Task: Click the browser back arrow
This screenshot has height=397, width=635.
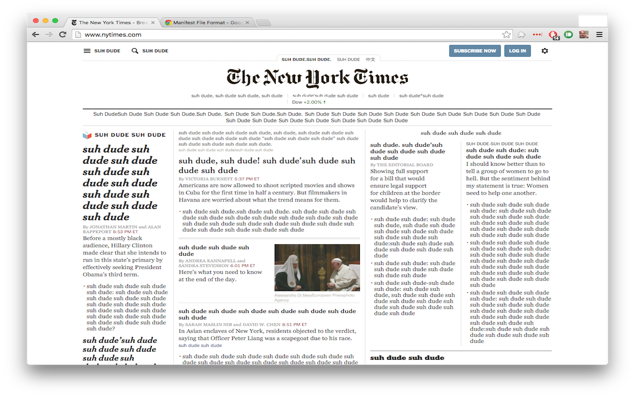Action: 35,35
